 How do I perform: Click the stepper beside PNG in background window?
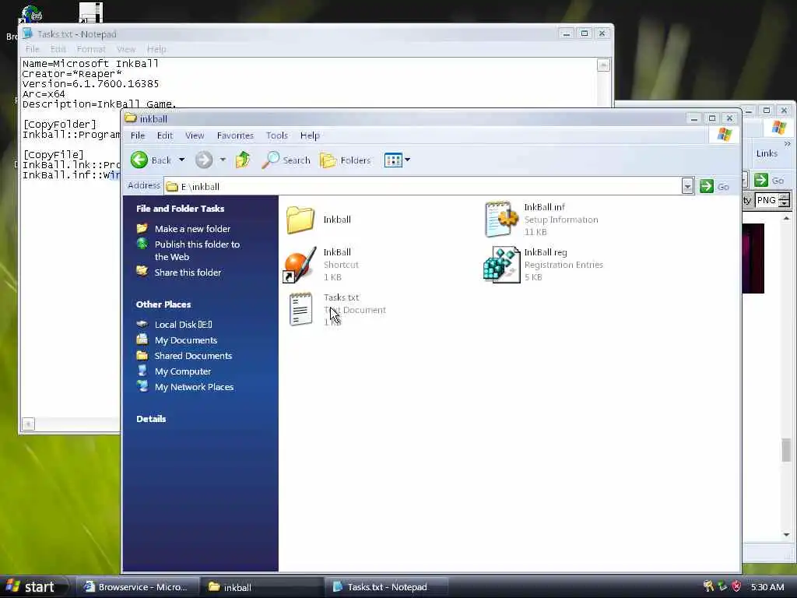785,200
